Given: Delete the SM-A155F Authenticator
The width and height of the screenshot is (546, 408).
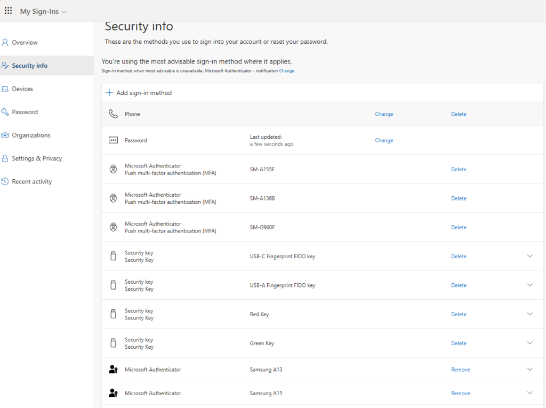Looking at the screenshot, I should tap(459, 169).
